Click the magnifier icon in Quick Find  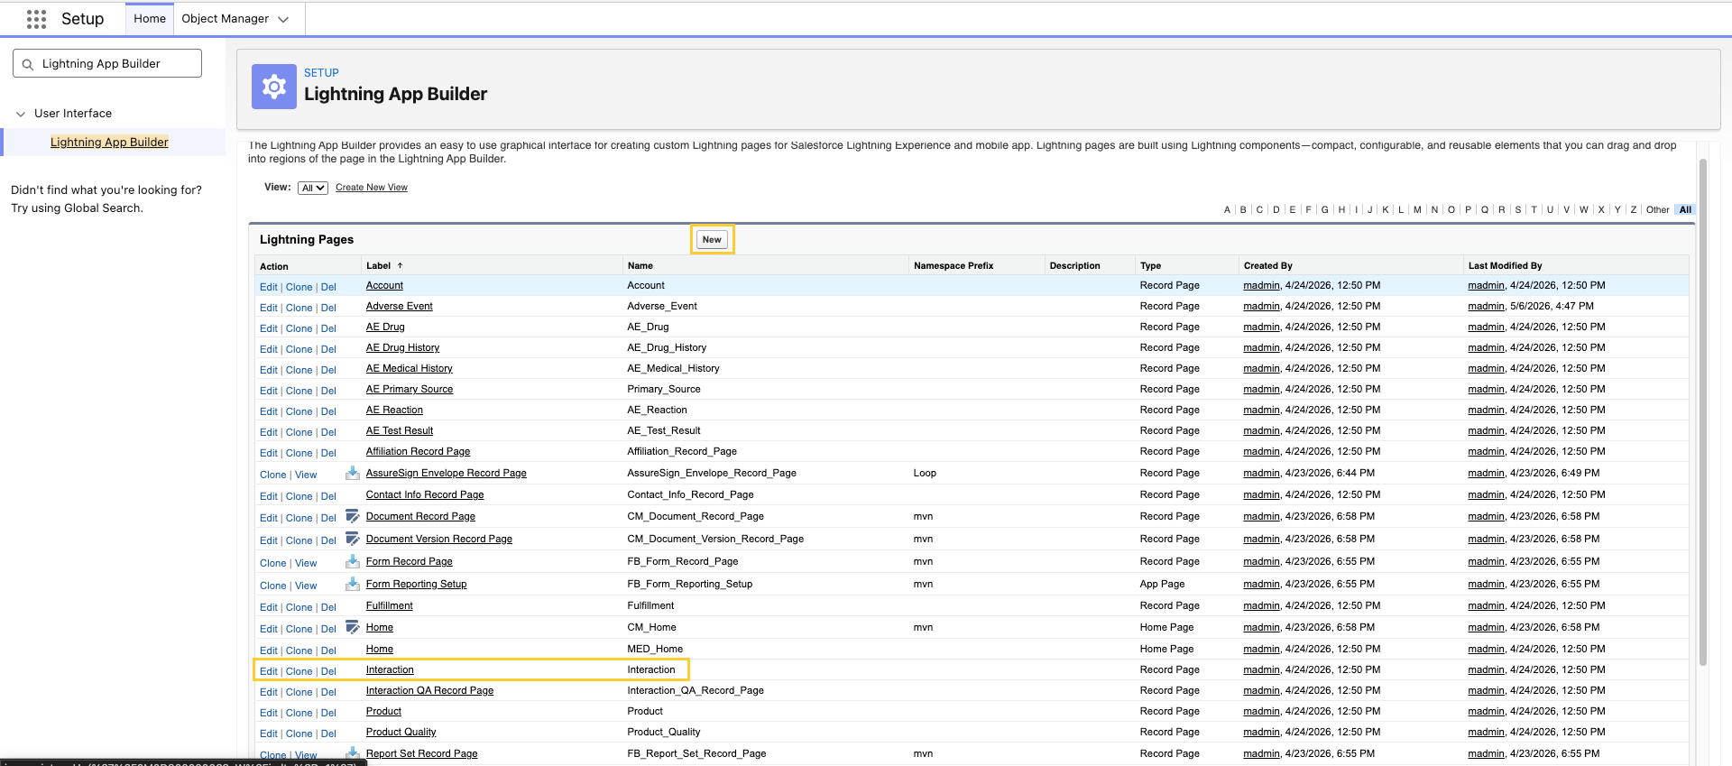coord(28,64)
